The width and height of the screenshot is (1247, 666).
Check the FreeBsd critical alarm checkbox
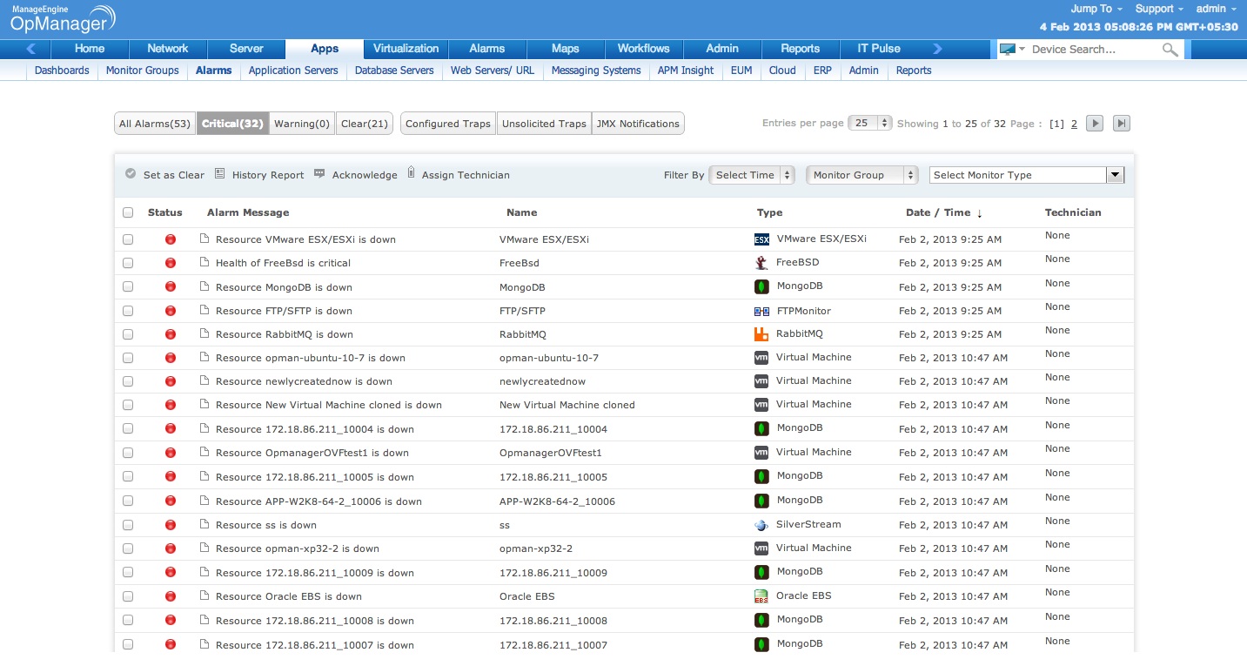129,263
